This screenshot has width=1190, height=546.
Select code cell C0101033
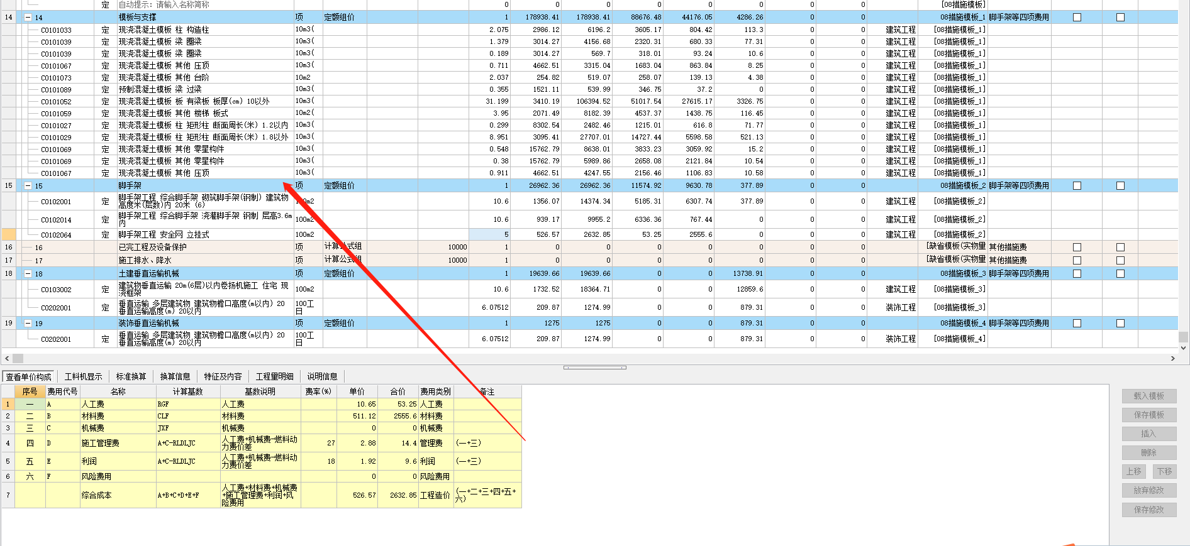pos(57,30)
